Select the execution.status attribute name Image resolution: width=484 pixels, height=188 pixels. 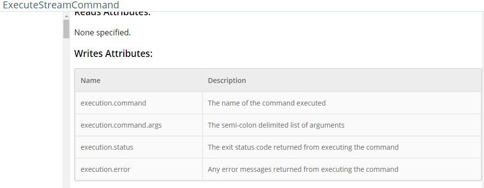[107, 147]
